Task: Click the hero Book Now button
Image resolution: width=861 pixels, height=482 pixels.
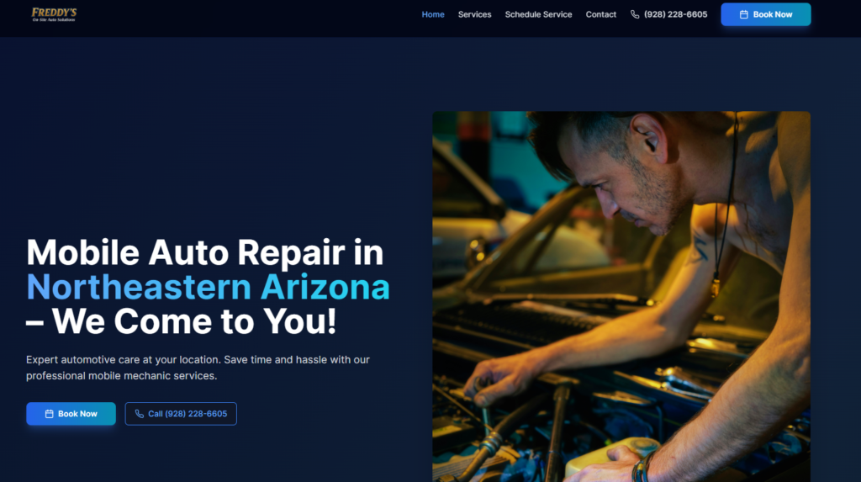Action: pos(71,414)
